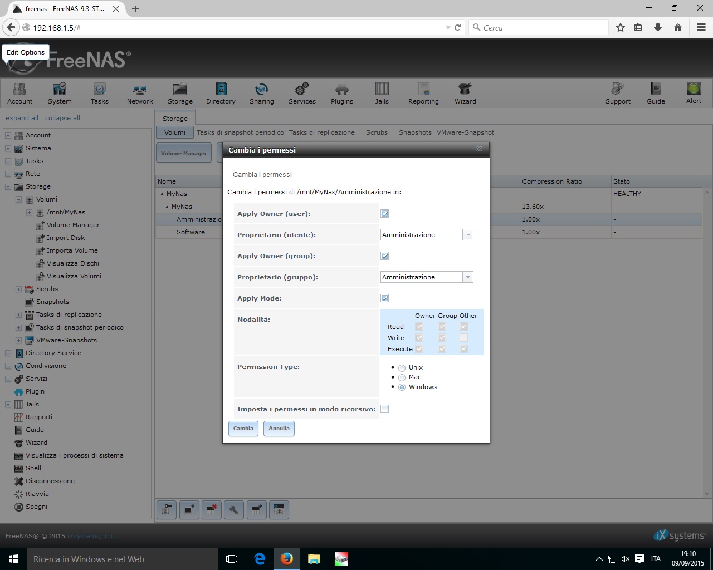Click the browser URL address field
This screenshot has width=713, height=570.
tap(234, 28)
